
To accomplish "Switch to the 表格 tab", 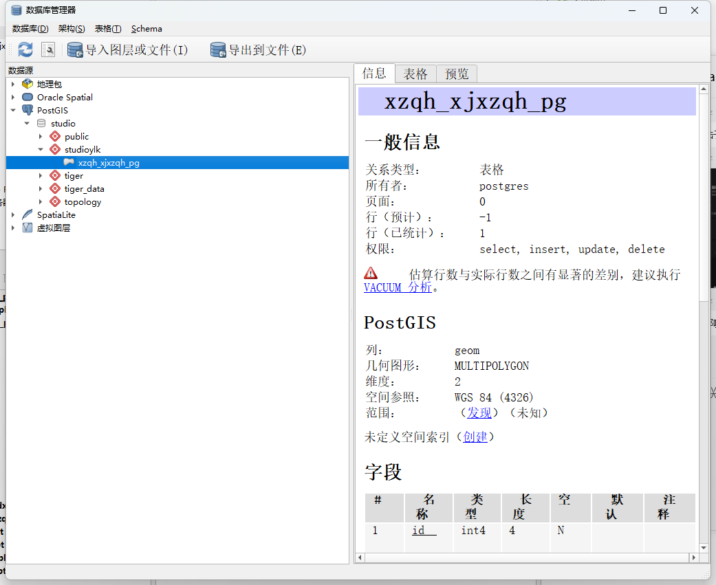I will [415, 74].
